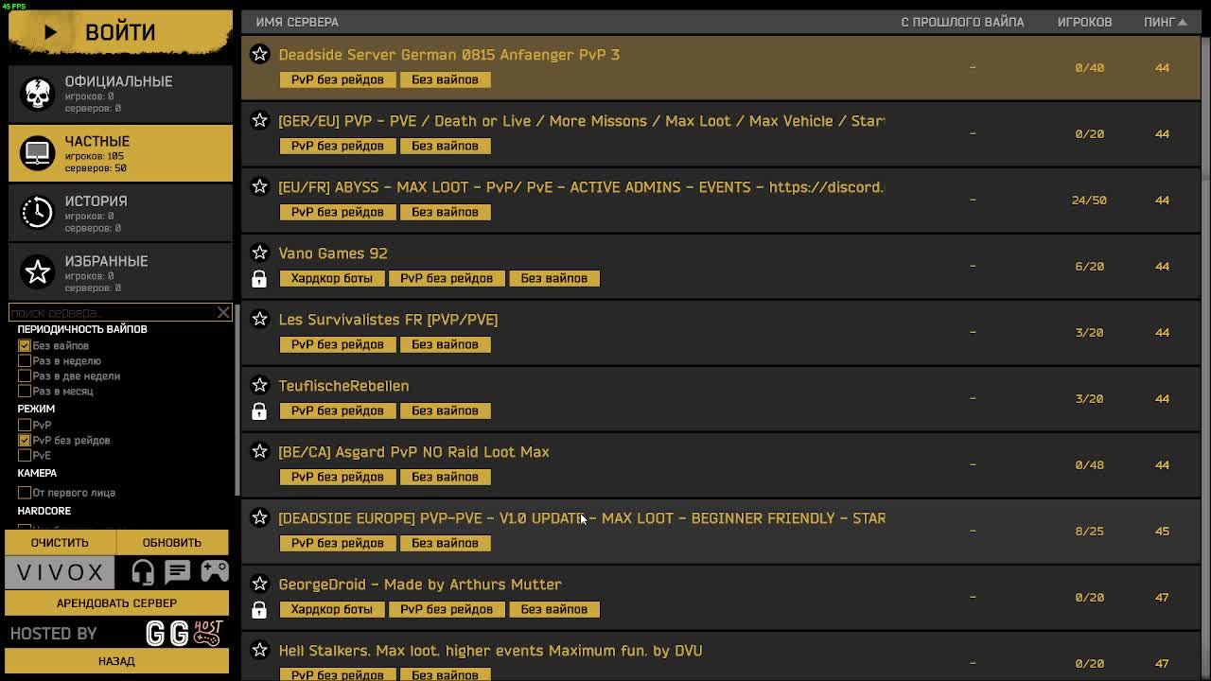Click 24/50 player count for ABYSS
Image resolution: width=1211 pixels, height=681 pixels.
(1089, 200)
